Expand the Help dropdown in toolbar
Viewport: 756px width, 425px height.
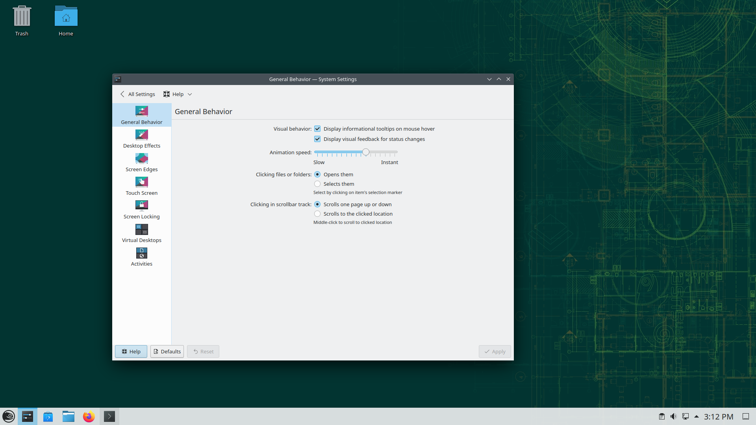(x=178, y=94)
